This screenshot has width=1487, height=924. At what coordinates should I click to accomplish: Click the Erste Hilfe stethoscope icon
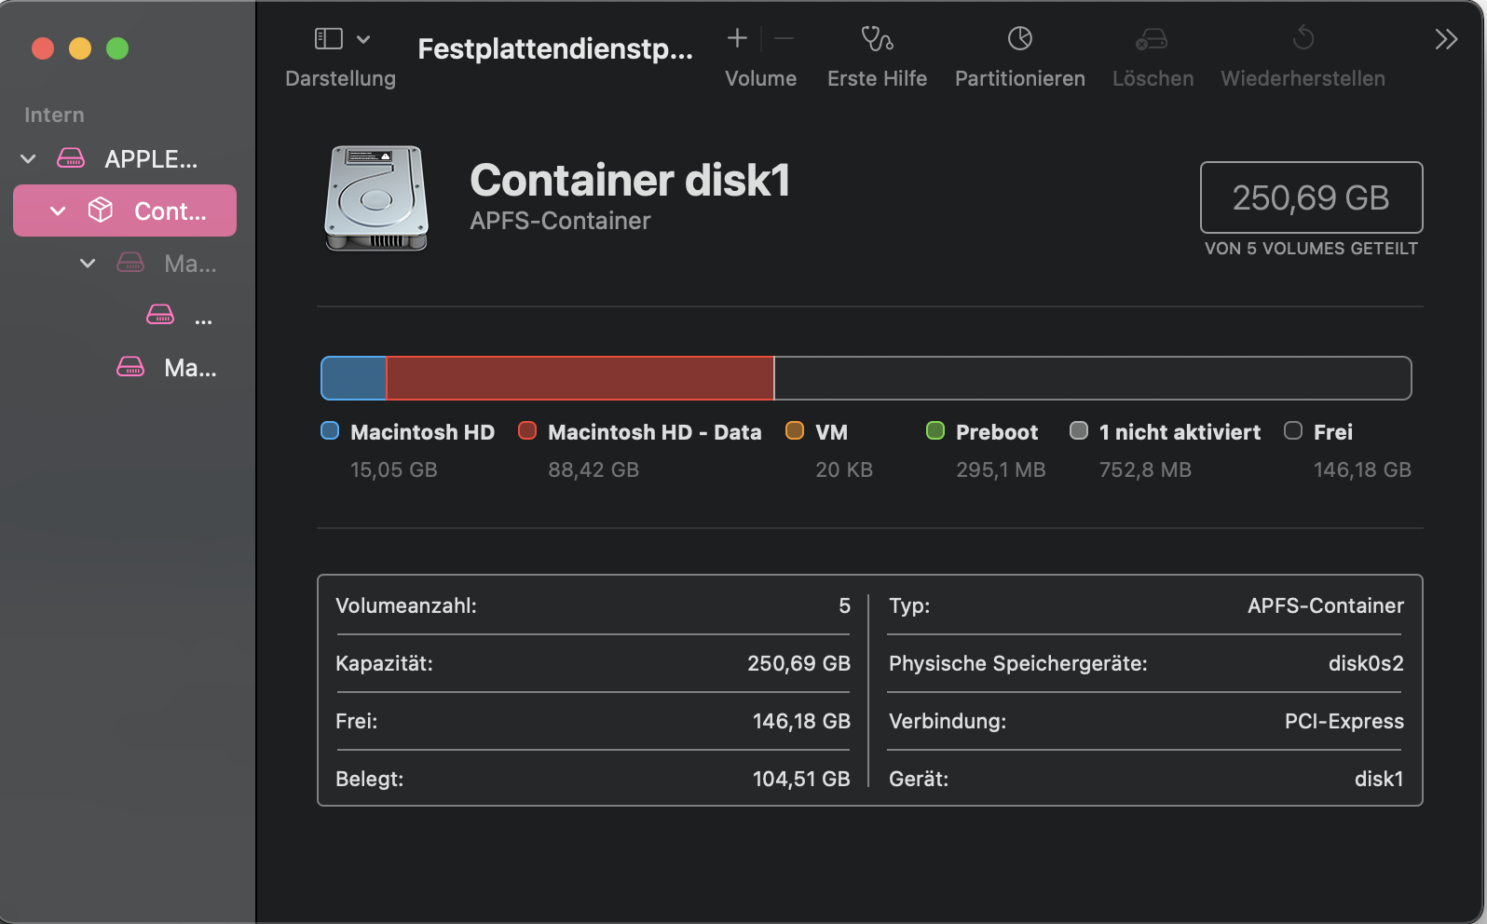coord(877,39)
